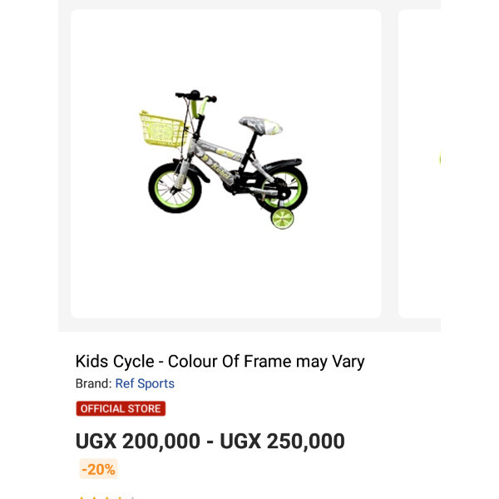This screenshot has width=499, height=499.
Task: Click the Brand: label text
Action: coord(93,383)
